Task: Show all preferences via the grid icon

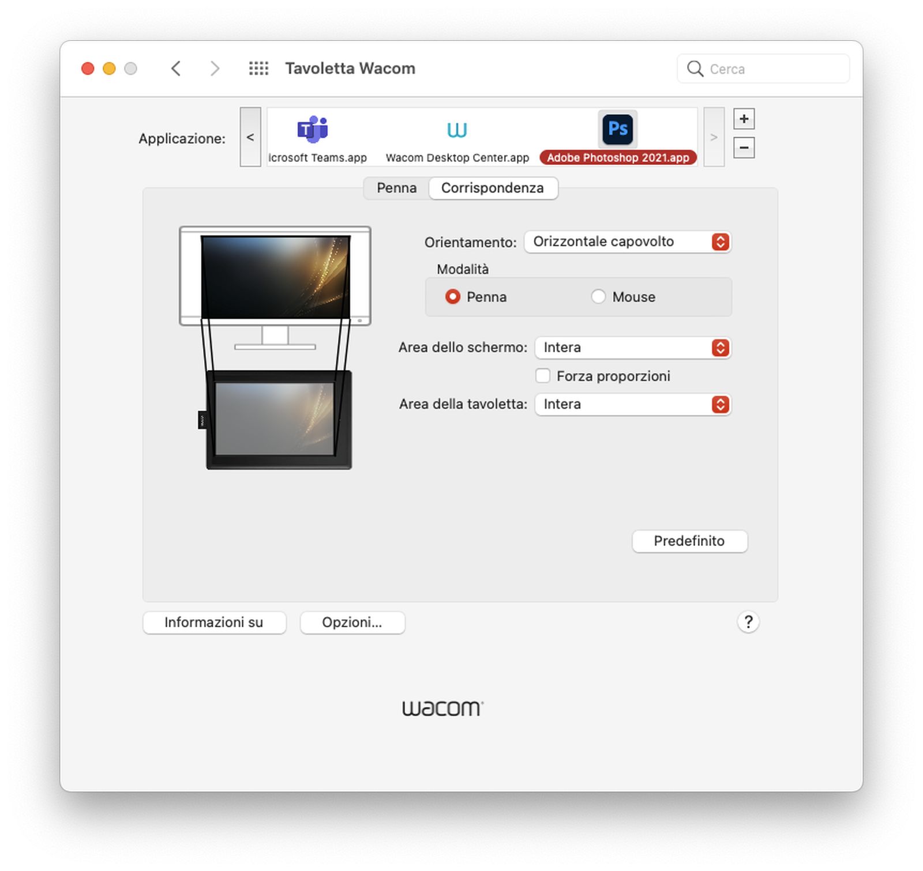Action: point(258,69)
